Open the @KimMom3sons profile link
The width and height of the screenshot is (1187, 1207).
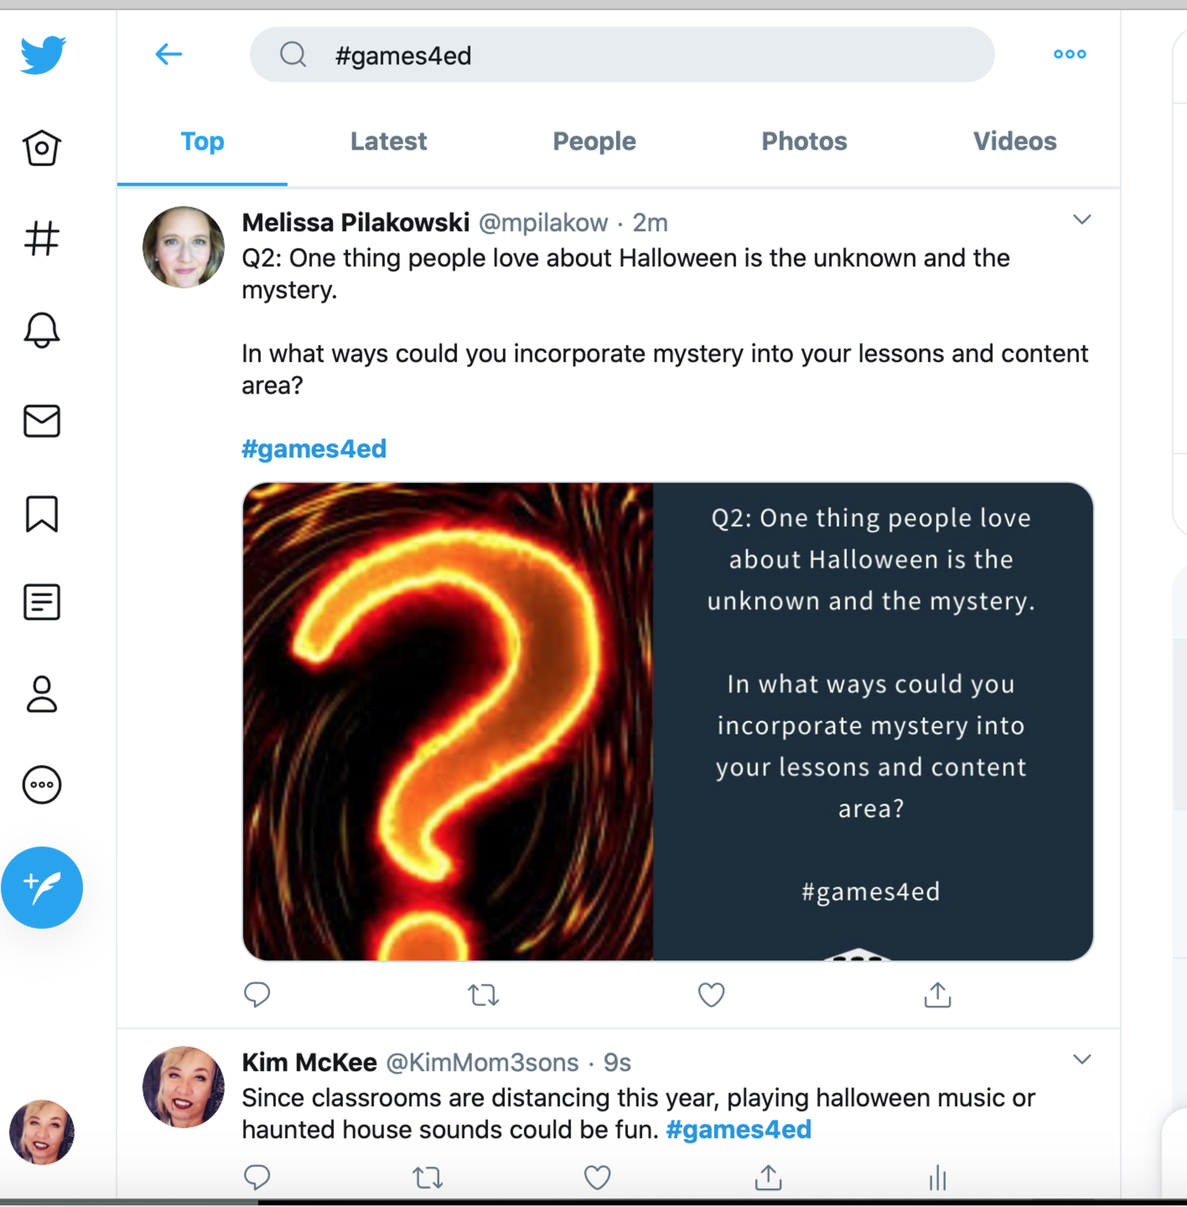click(483, 1063)
